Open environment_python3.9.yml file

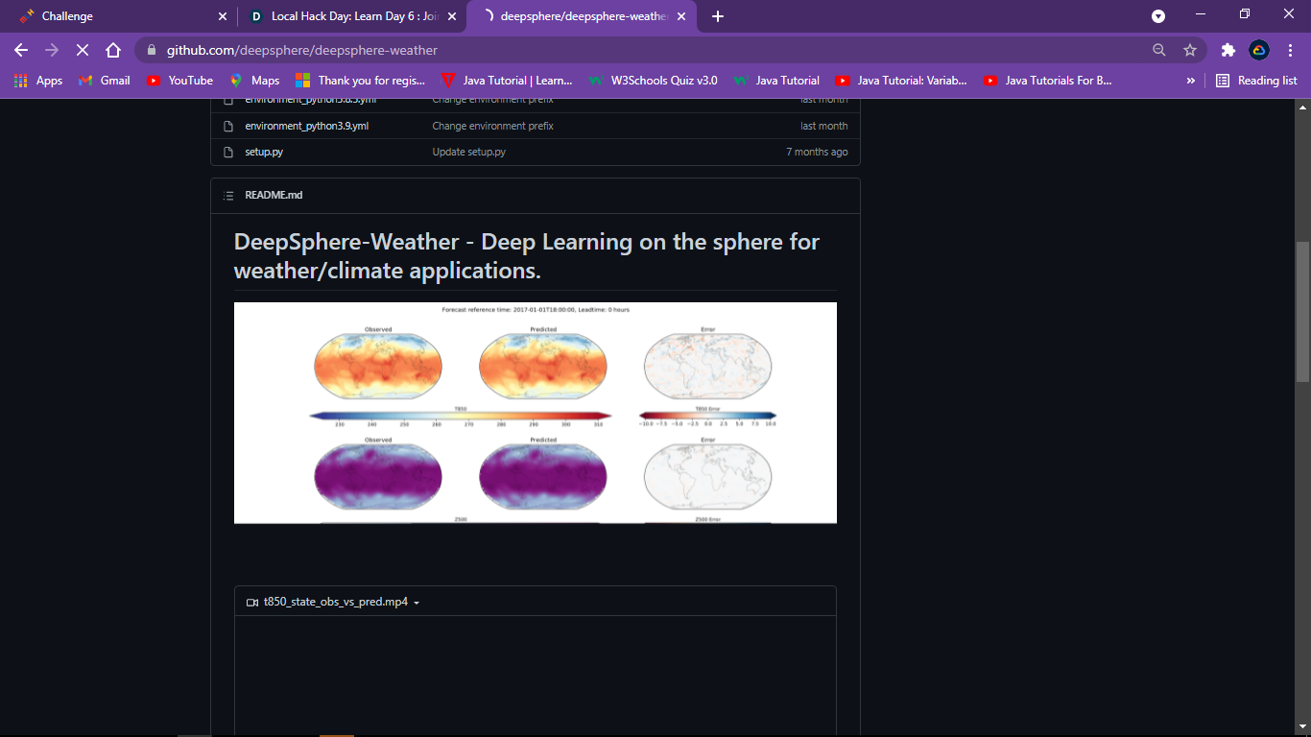coord(306,126)
